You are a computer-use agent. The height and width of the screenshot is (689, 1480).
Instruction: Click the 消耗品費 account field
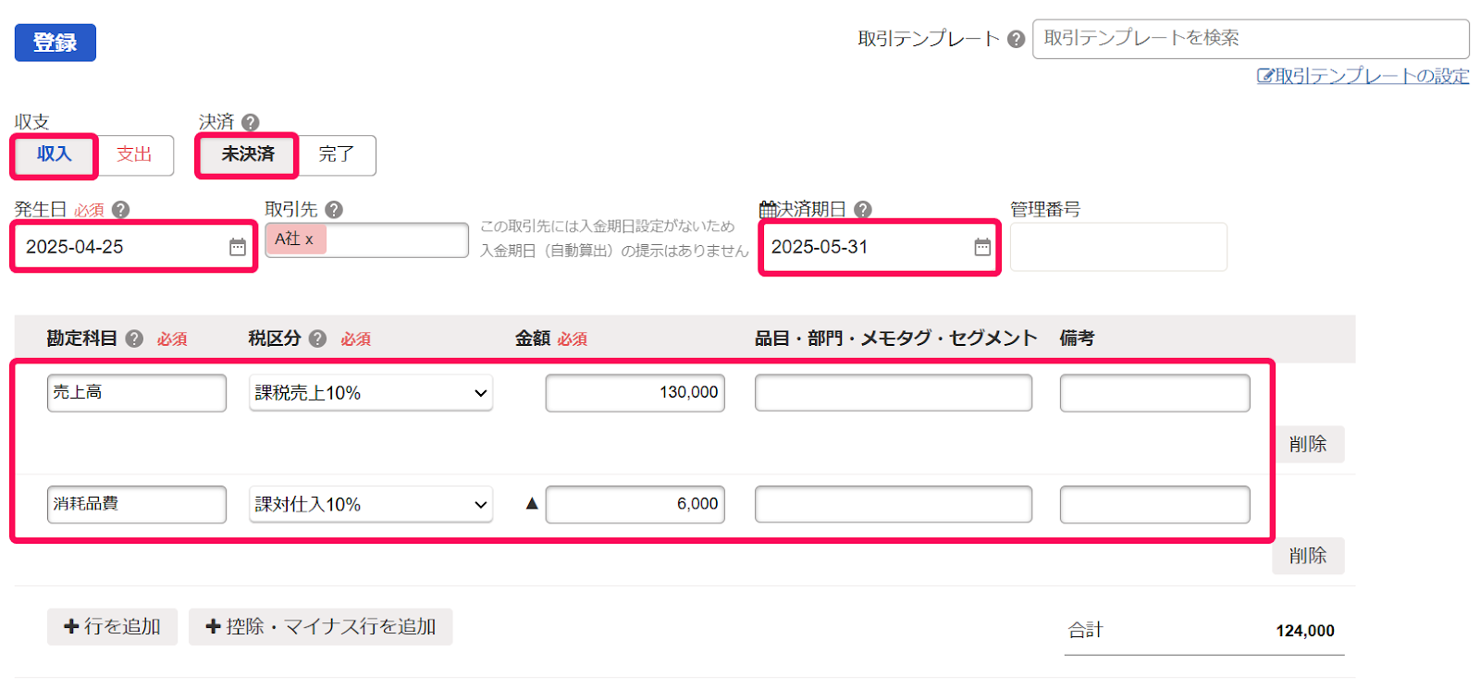(137, 505)
